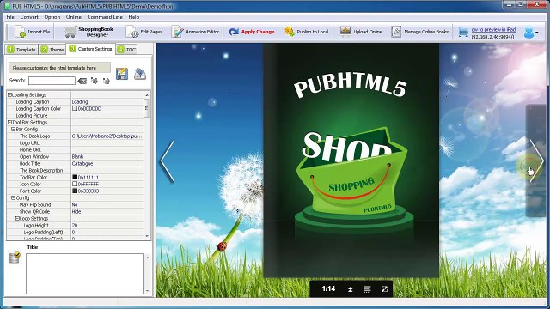Click the 1/14 page number indicator
This screenshot has height=309, width=550.
click(x=328, y=288)
